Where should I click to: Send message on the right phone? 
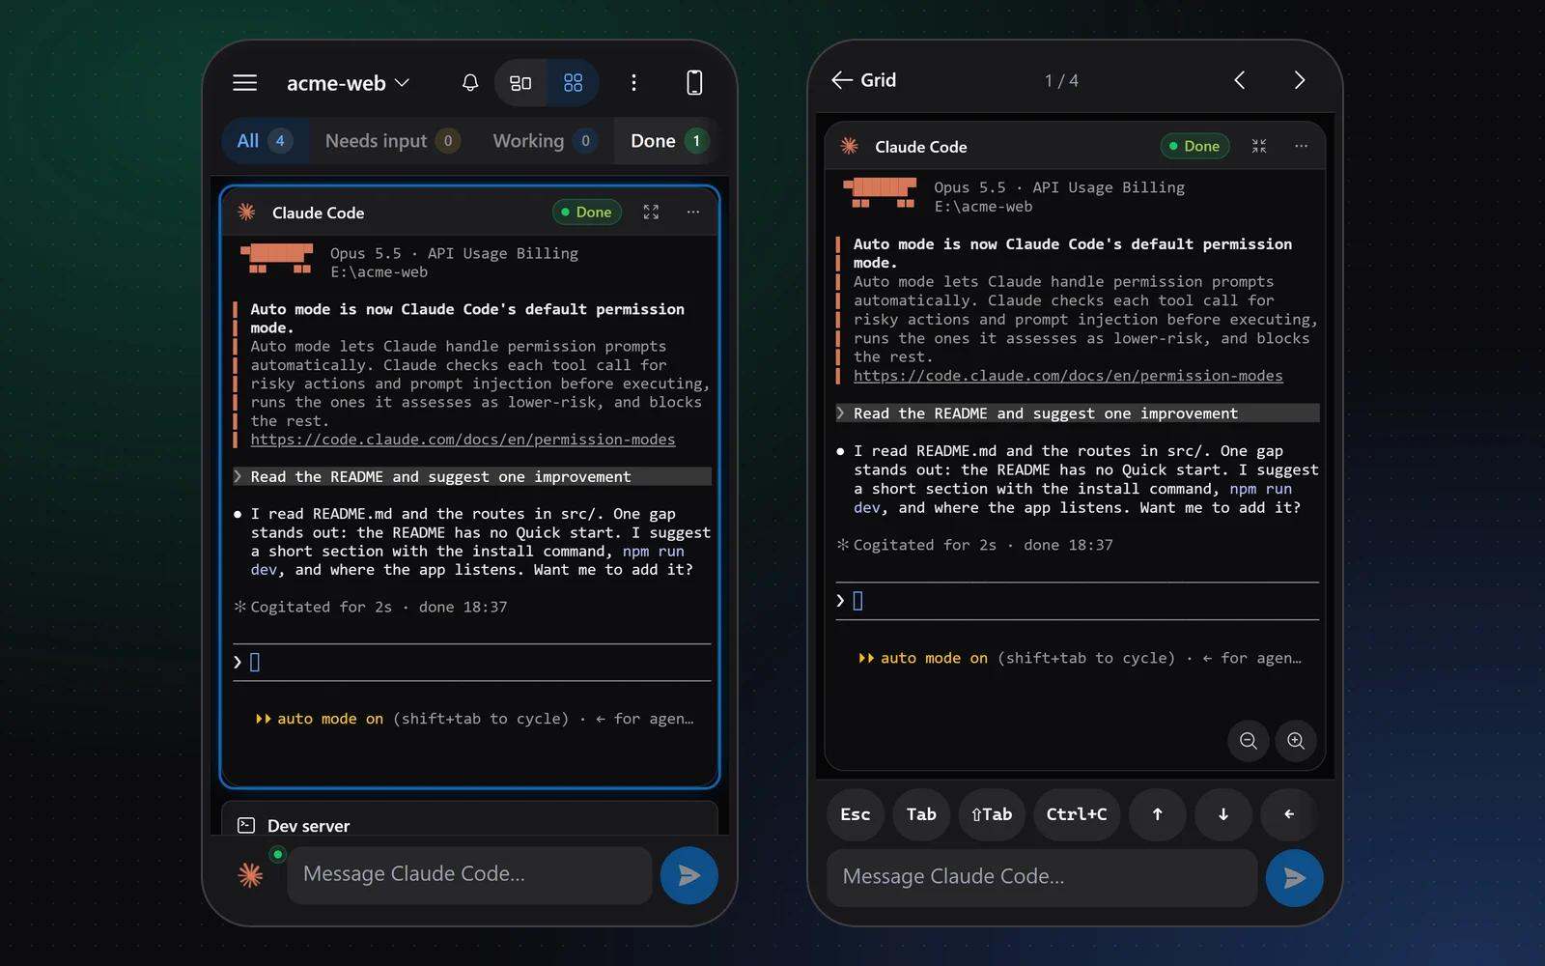(1294, 877)
